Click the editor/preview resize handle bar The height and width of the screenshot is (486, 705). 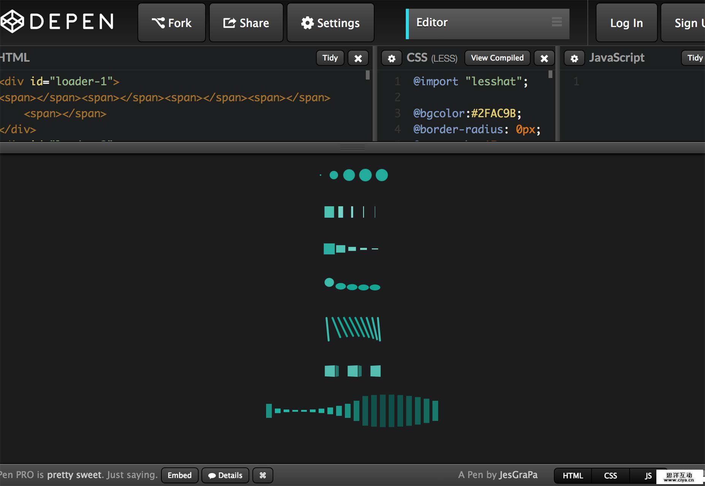pos(352,147)
